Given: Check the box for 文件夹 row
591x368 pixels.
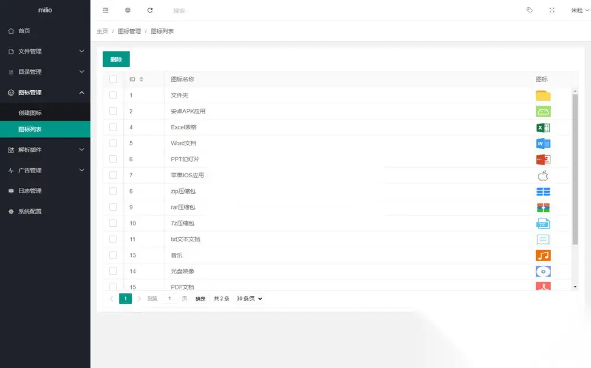Looking at the screenshot, I should (x=113, y=95).
